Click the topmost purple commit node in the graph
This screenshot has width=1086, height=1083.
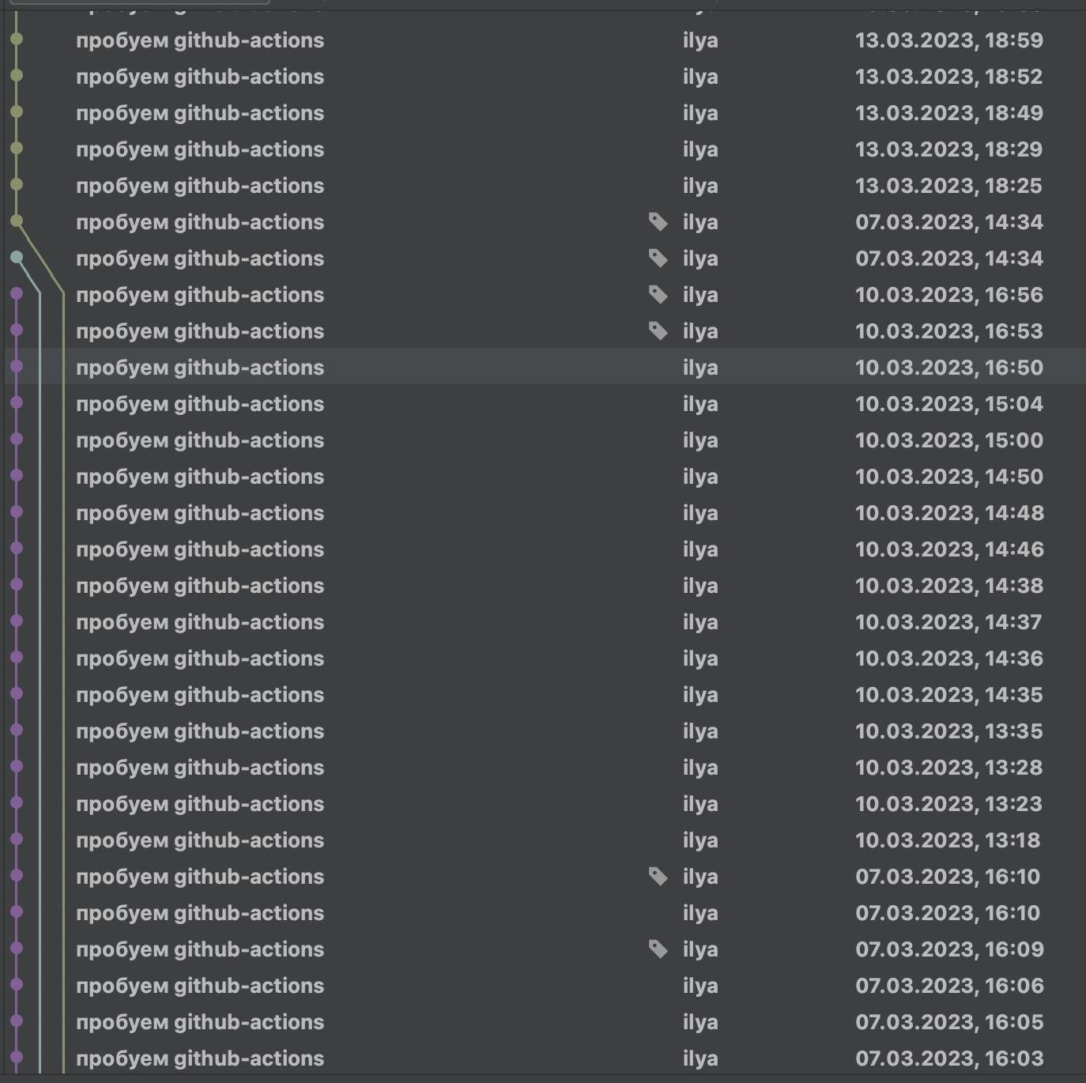pos(17,294)
